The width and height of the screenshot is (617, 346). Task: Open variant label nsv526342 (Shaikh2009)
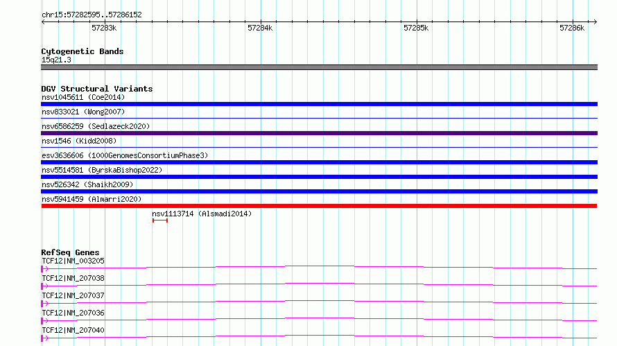[x=87, y=184]
